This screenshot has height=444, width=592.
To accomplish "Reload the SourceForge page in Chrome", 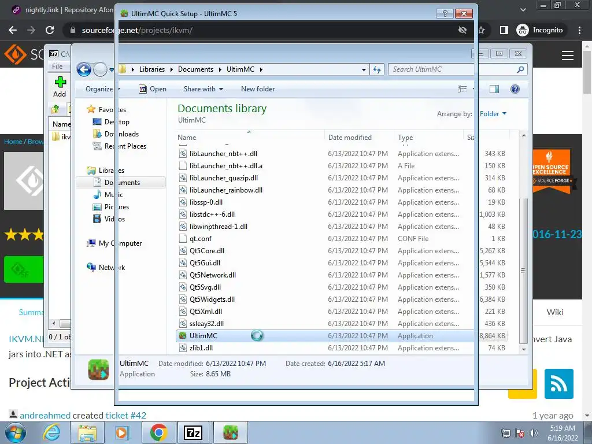I will click(50, 30).
